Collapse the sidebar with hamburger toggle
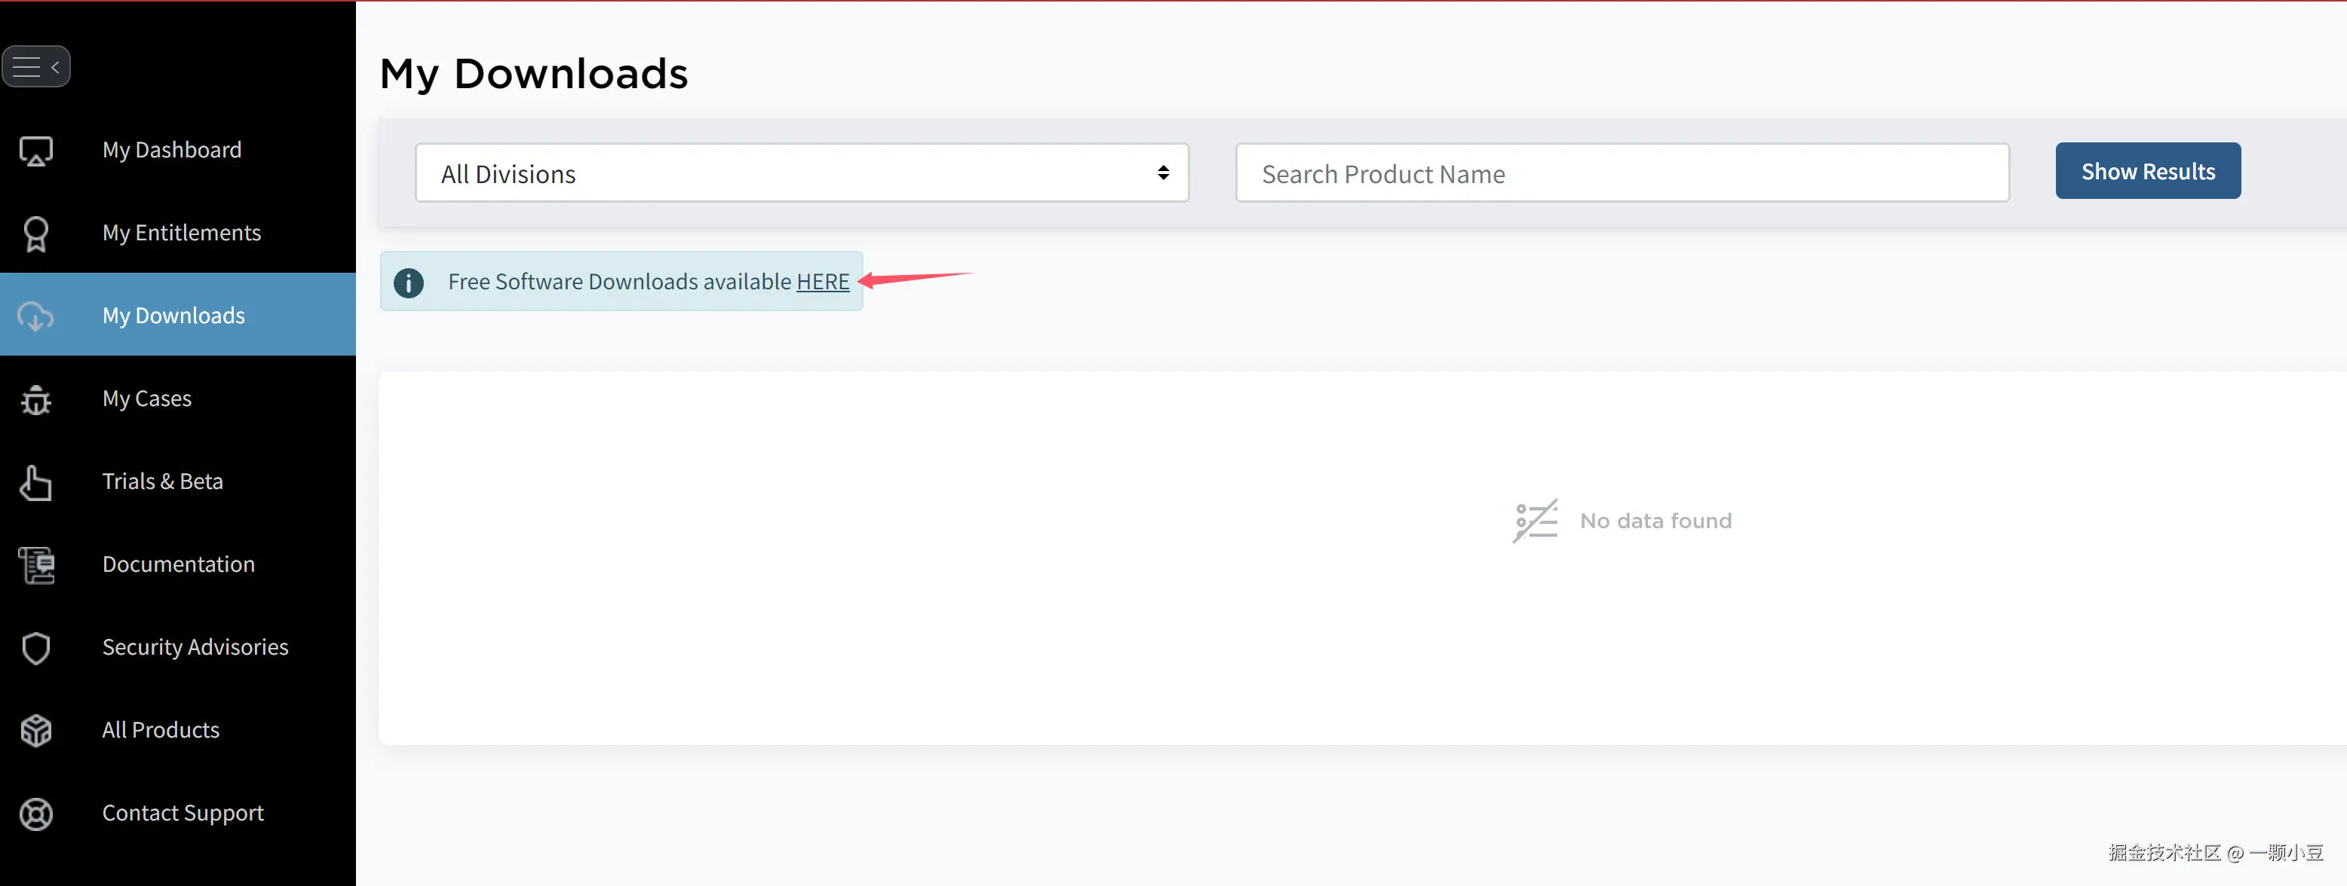 point(35,66)
